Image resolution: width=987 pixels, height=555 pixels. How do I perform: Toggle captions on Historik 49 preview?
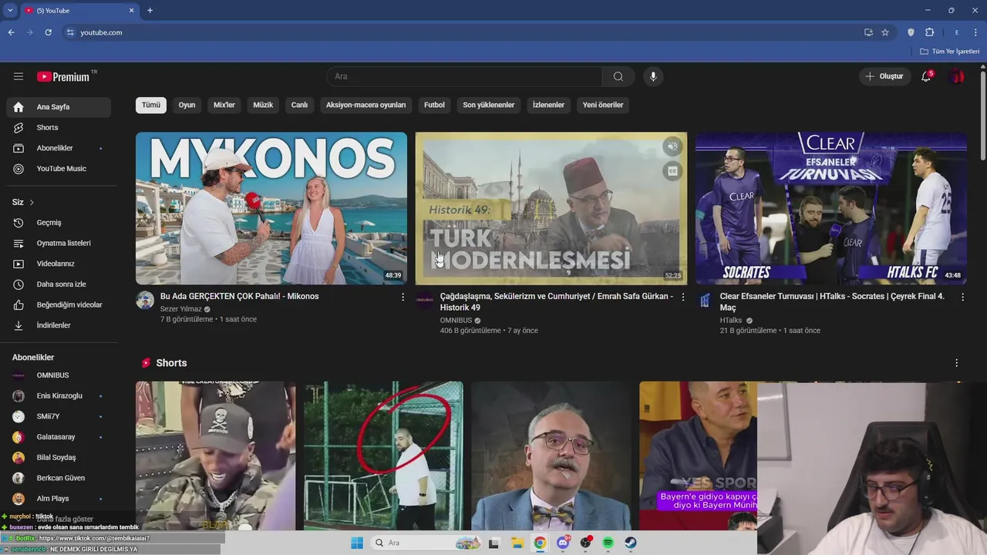tap(672, 172)
